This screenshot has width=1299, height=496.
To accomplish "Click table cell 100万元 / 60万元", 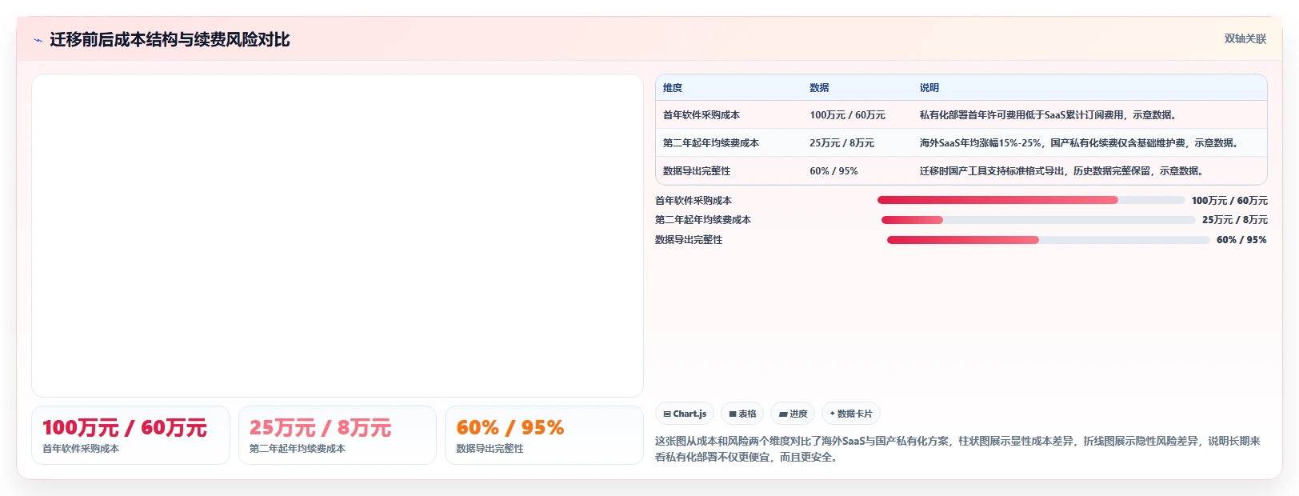I will [847, 115].
